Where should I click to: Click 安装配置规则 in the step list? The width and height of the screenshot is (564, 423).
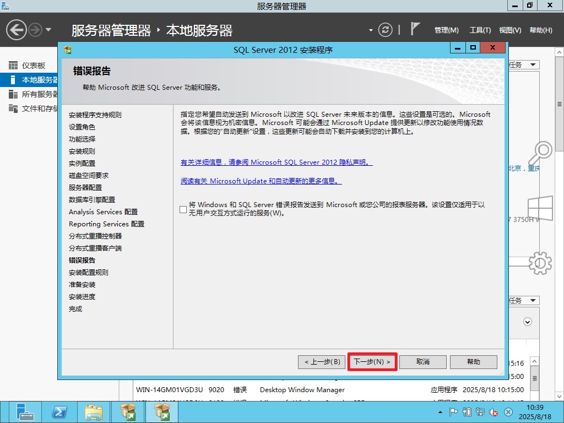point(89,272)
